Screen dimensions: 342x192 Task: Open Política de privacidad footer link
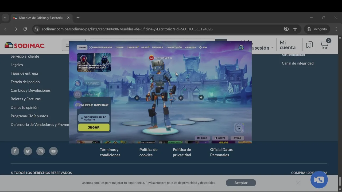pyautogui.click(x=182, y=152)
